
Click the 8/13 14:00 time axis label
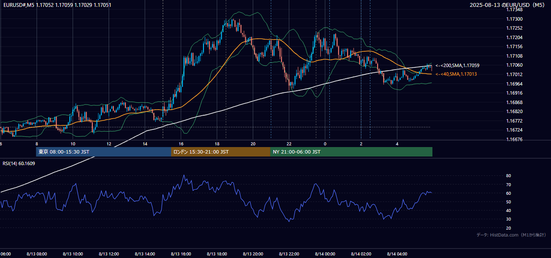click(x=145, y=254)
